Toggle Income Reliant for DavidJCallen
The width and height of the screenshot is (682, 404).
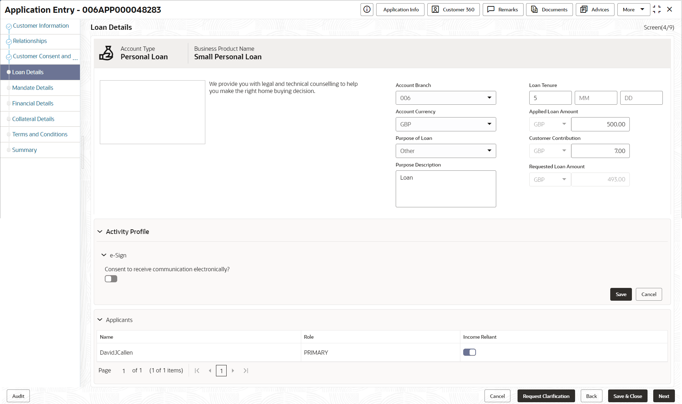pos(469,352)
